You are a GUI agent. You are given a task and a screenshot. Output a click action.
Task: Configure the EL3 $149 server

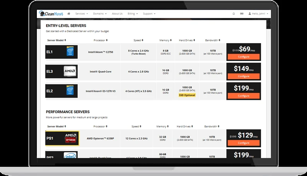pos(244,76)
